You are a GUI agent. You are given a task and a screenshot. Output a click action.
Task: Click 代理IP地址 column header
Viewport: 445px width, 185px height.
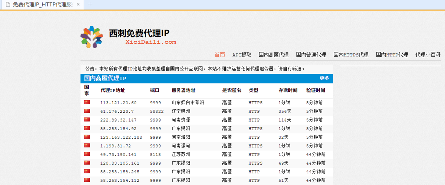coord(113,91)
